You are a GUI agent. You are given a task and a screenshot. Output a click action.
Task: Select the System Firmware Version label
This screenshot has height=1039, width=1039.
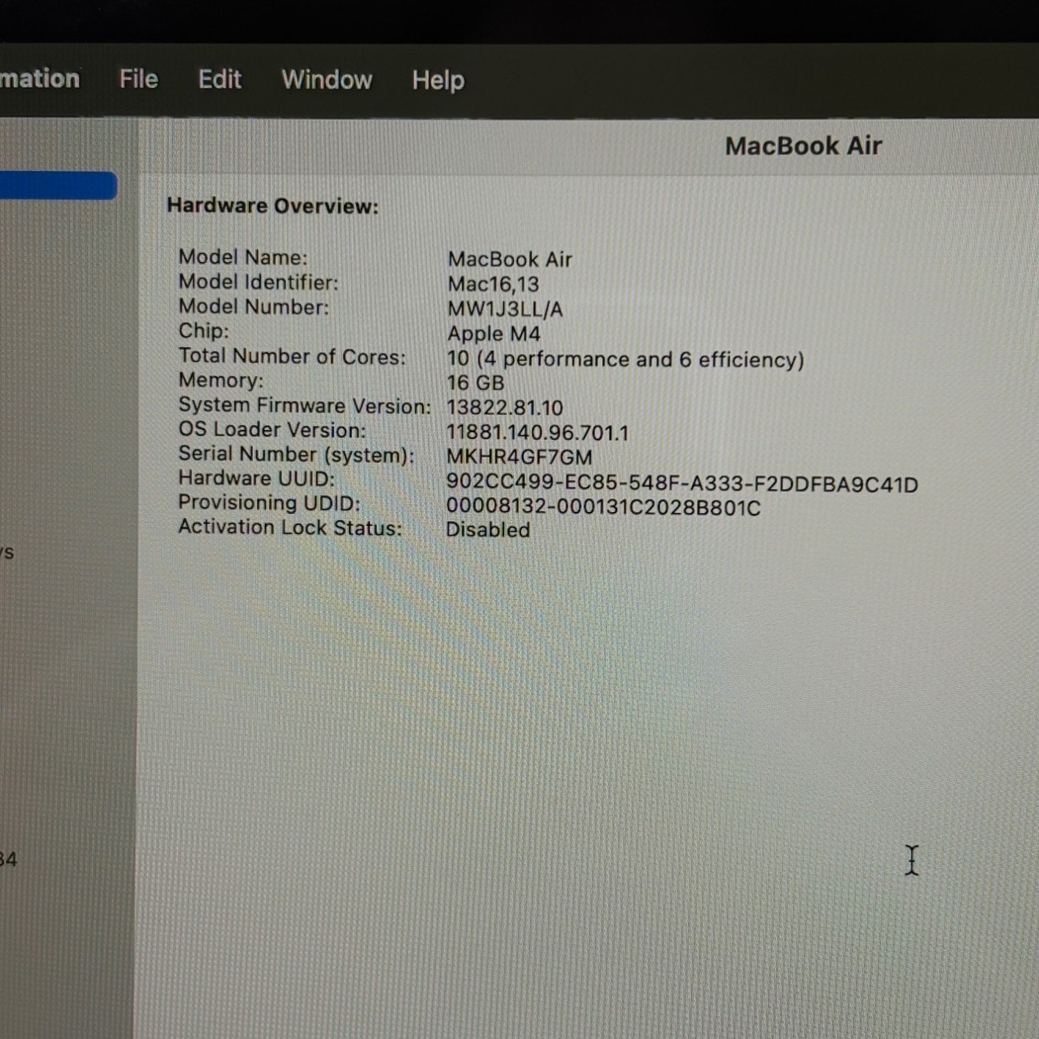click(304, 405)
